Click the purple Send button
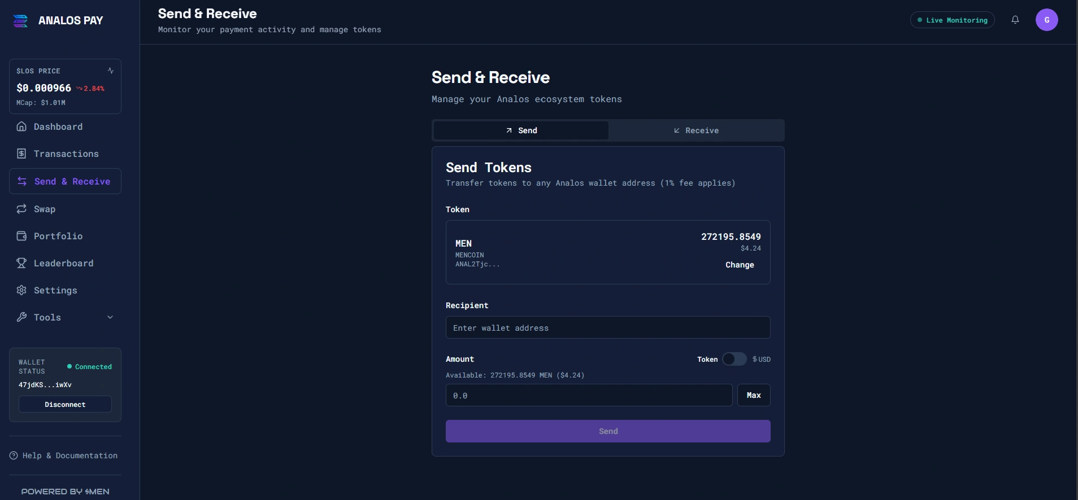Image resolution: width=1078 pixels, height=500 pixels. (x=607, y=431)
